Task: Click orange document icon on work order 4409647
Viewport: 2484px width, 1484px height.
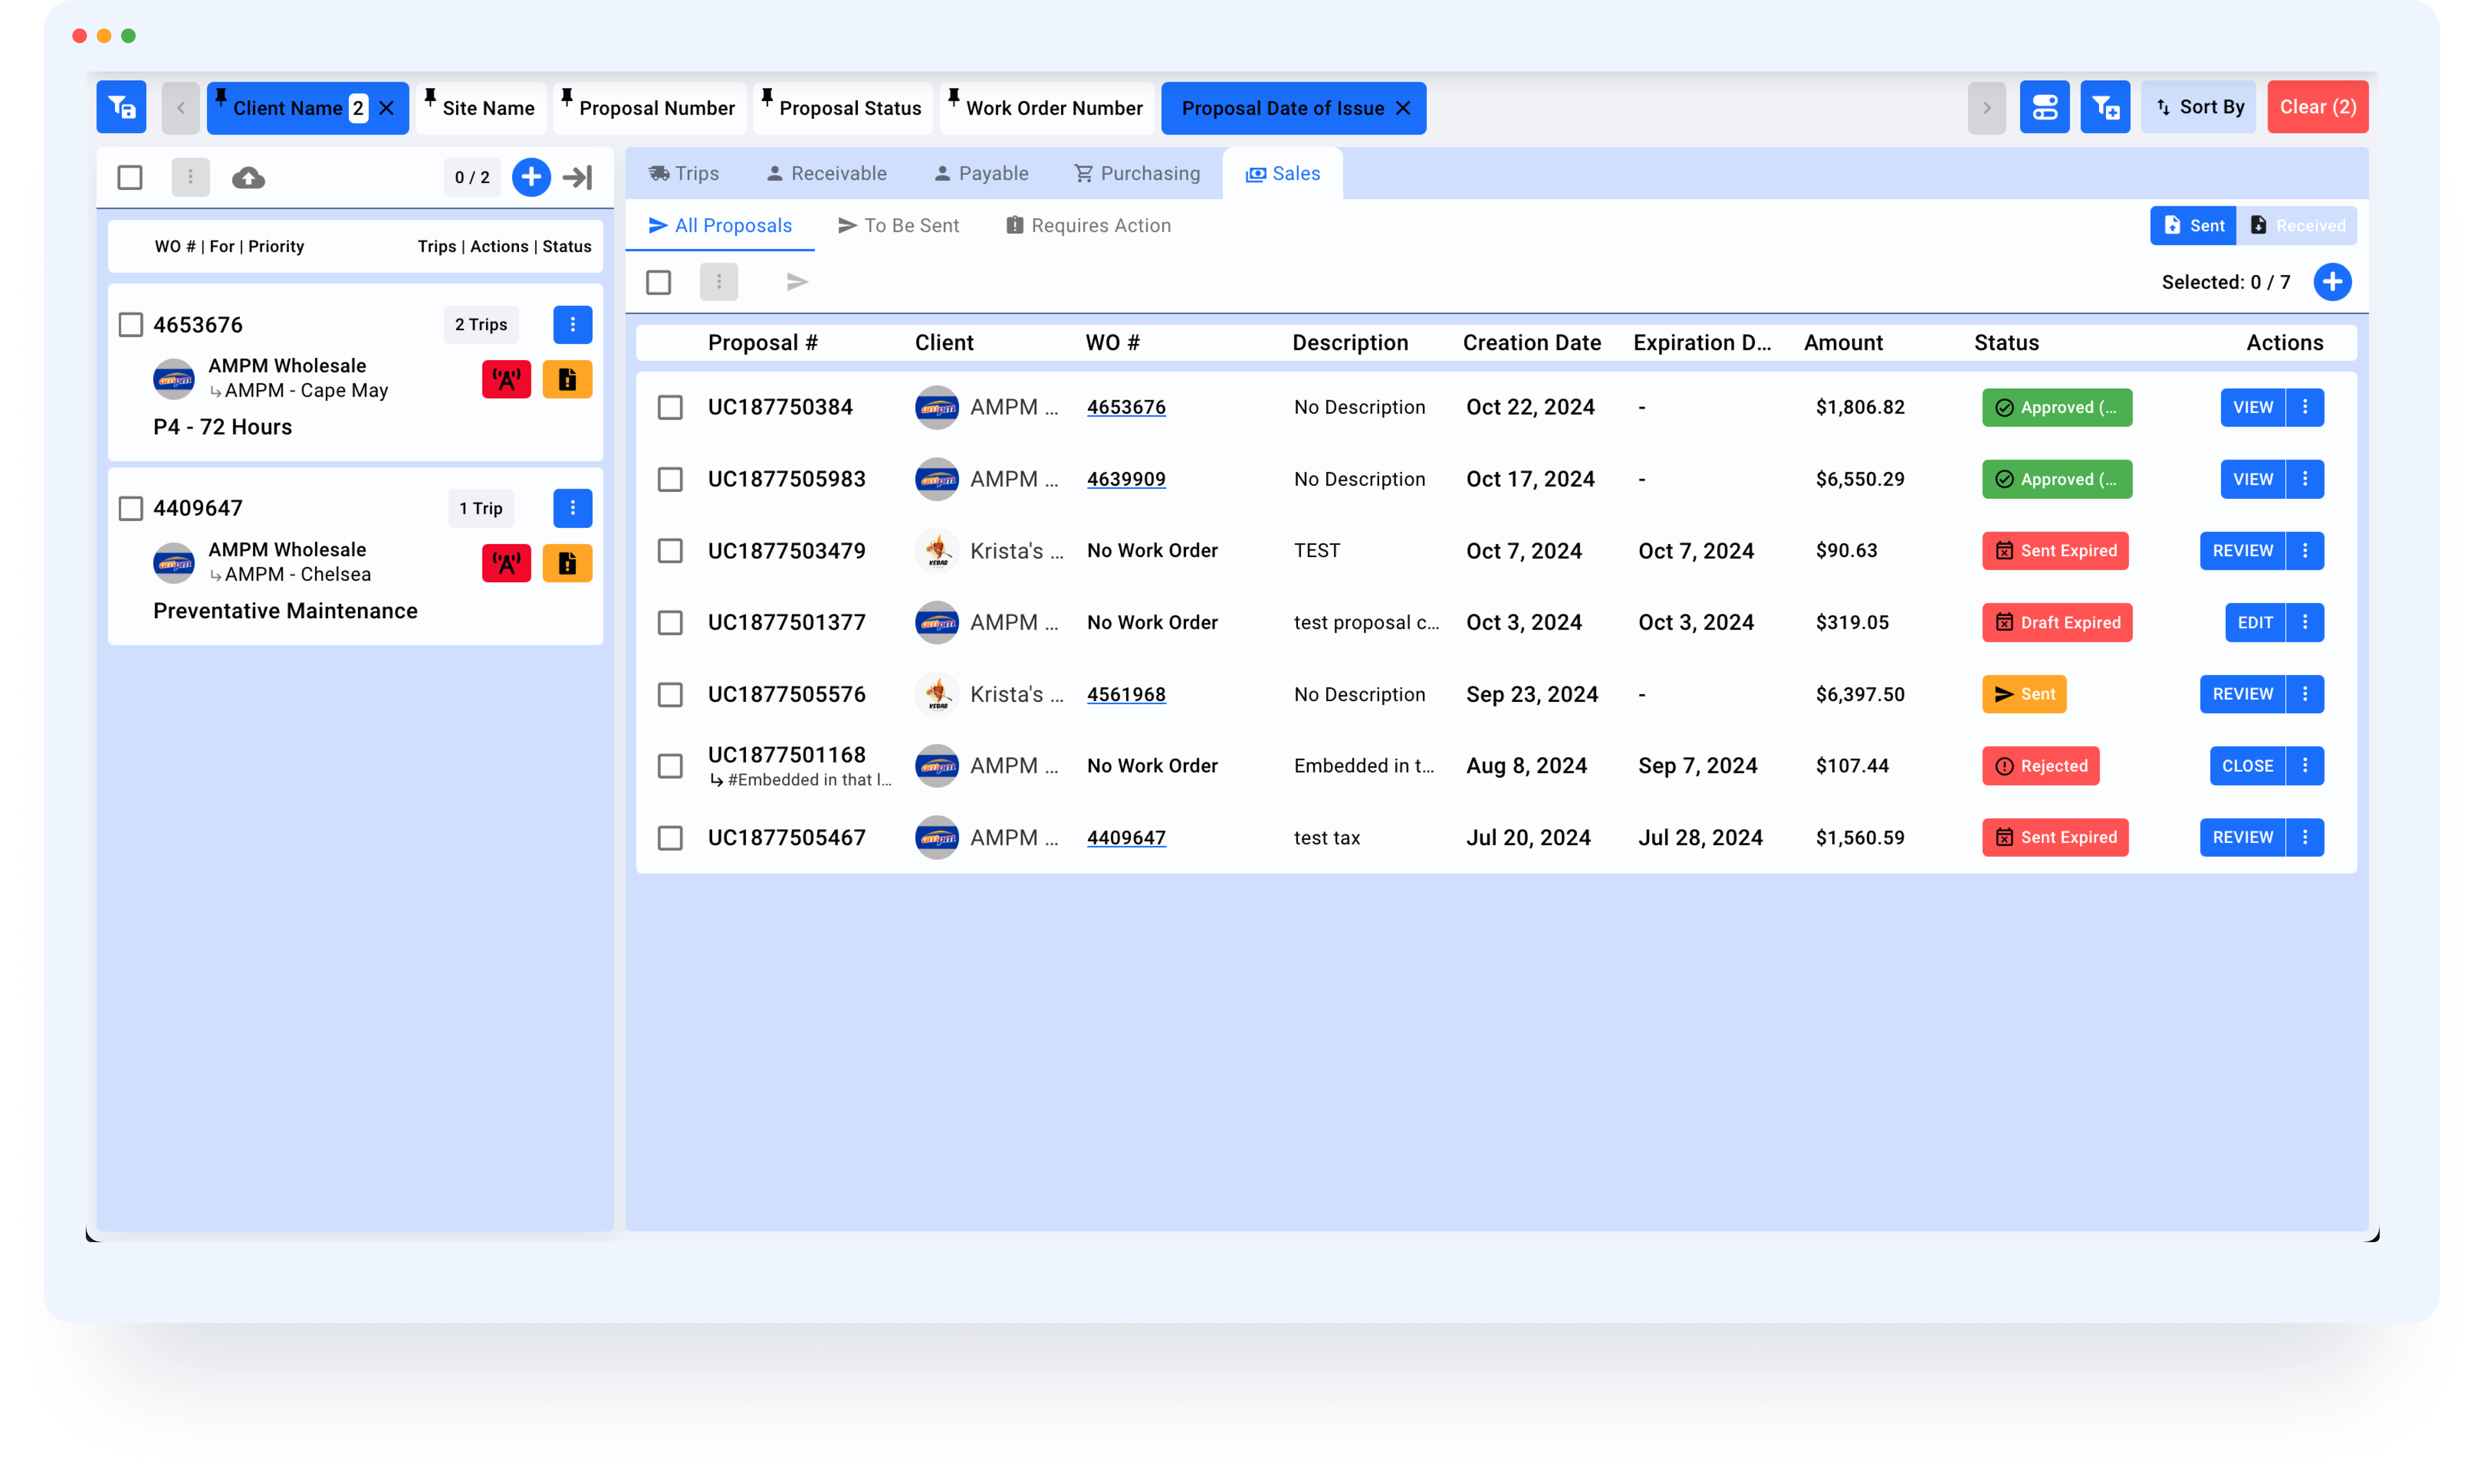Action: [567, 563]
